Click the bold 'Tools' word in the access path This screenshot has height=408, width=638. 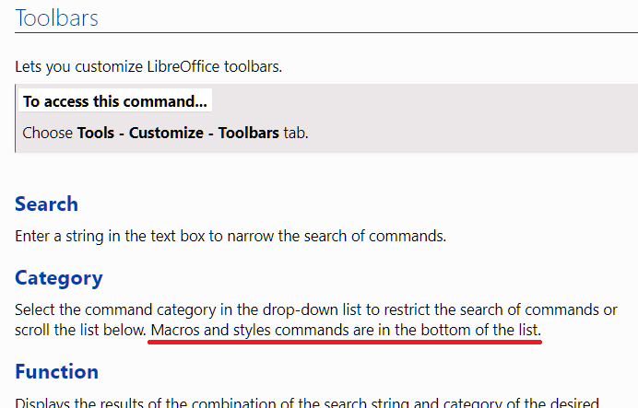(x=96, y=133)
